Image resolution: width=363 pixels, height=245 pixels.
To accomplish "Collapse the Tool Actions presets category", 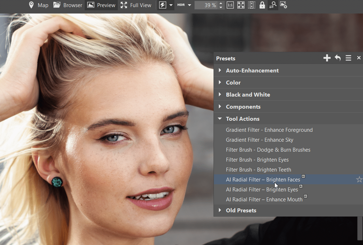I will [x=220, y=119].
